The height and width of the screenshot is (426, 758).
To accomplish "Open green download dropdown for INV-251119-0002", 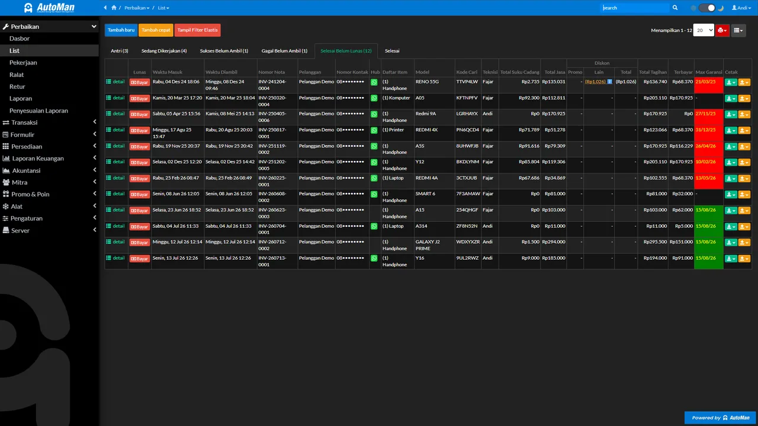I will tap(731, 146).
